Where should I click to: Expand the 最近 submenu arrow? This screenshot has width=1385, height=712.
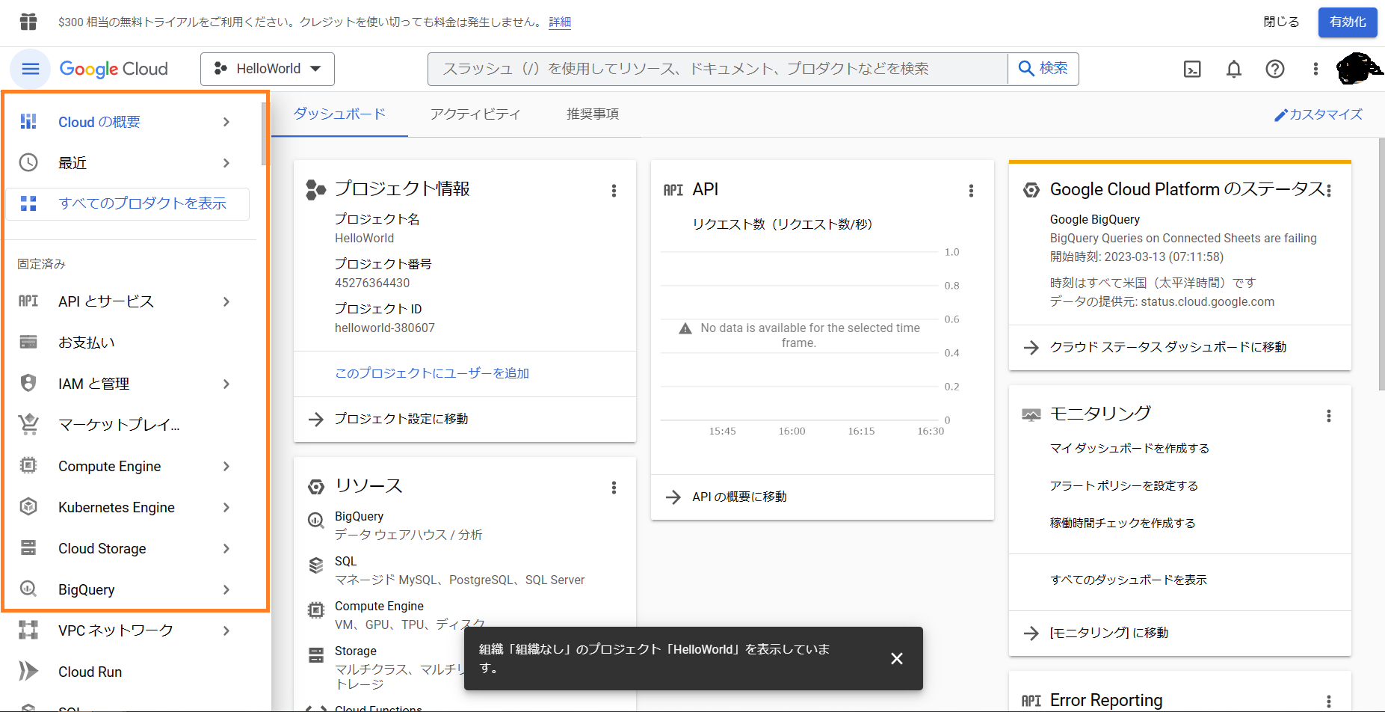(226, 163)
